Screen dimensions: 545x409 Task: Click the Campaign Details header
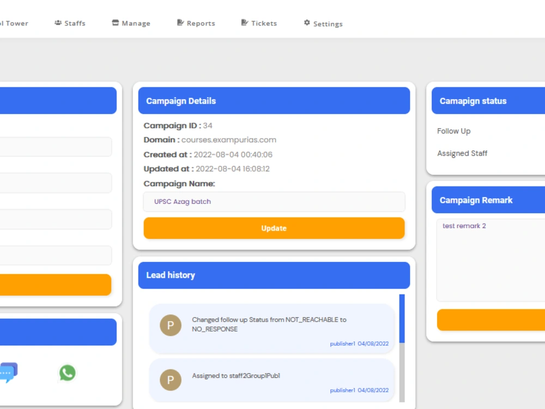click(274, 100)
